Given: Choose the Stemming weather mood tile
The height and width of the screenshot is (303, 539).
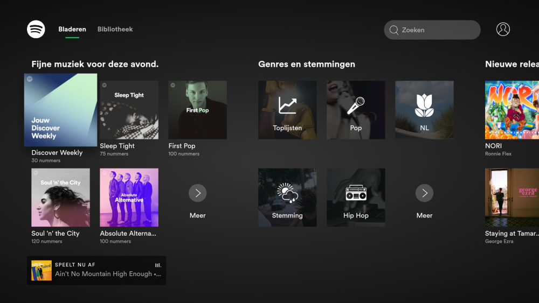Looking at the screenshot, I should tap(287, 197).
